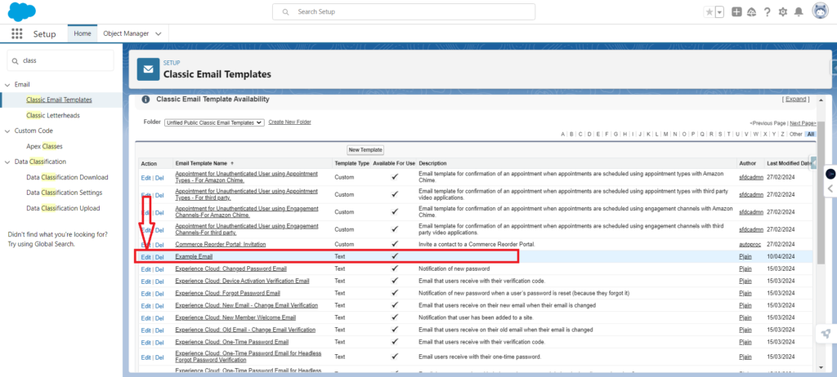The height and width of the screenshot is (377, 837).
Task: Collapse the Data Classification tree section
Action: (7, 162)
